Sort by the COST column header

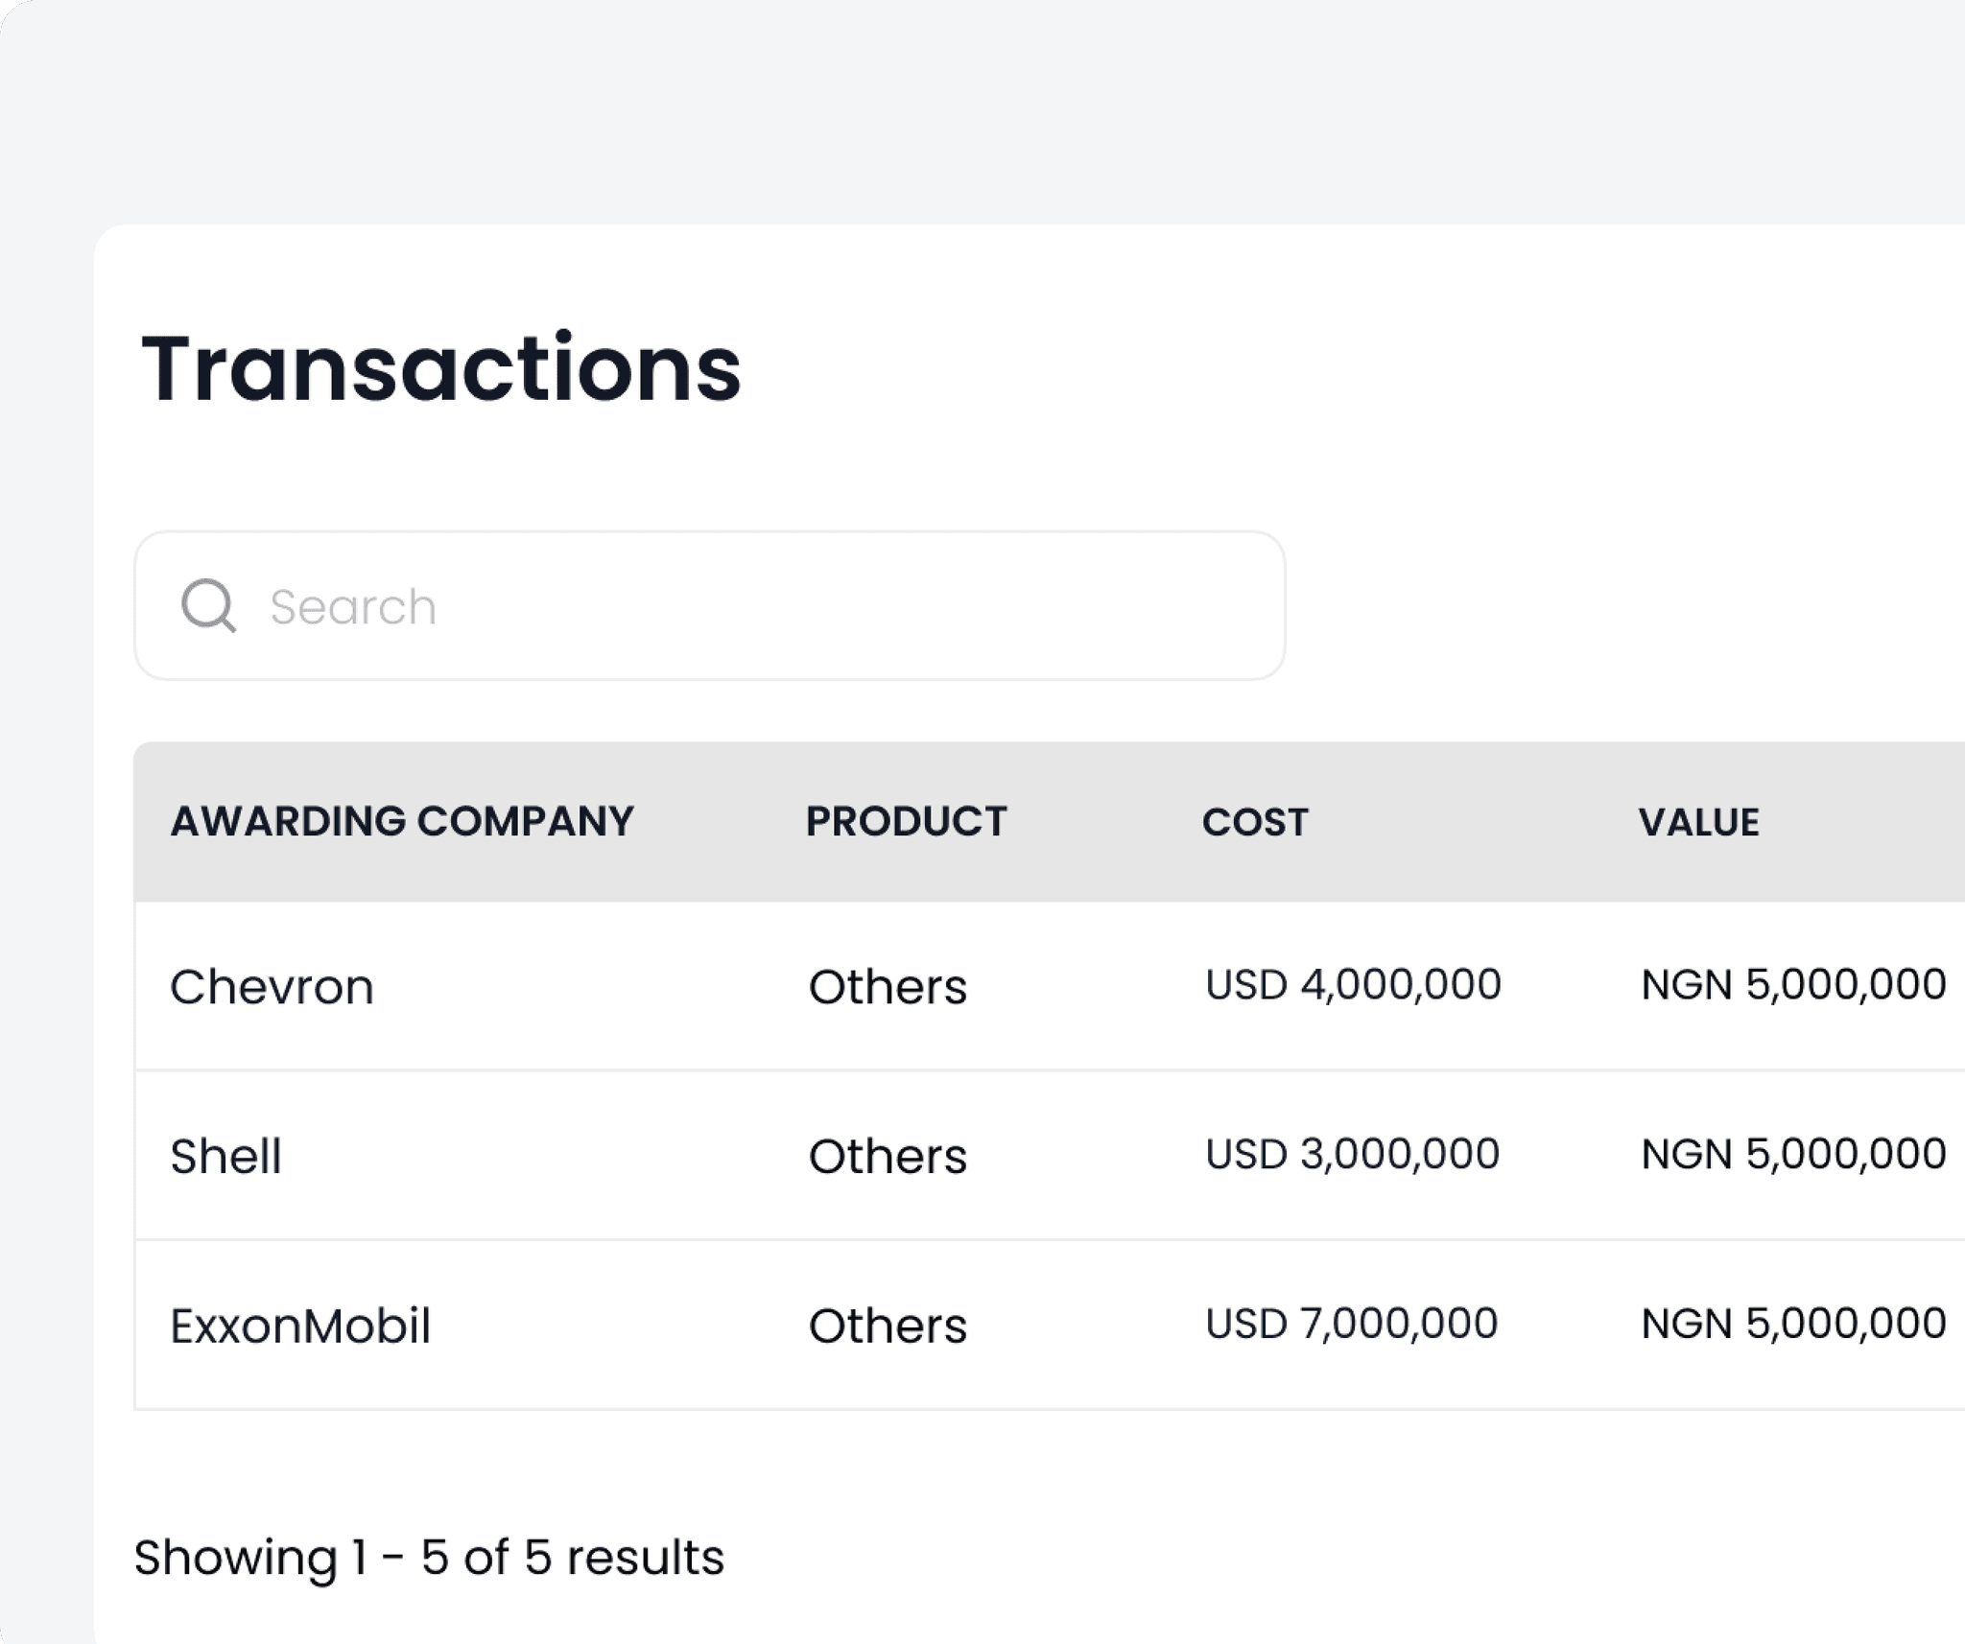1257,822
